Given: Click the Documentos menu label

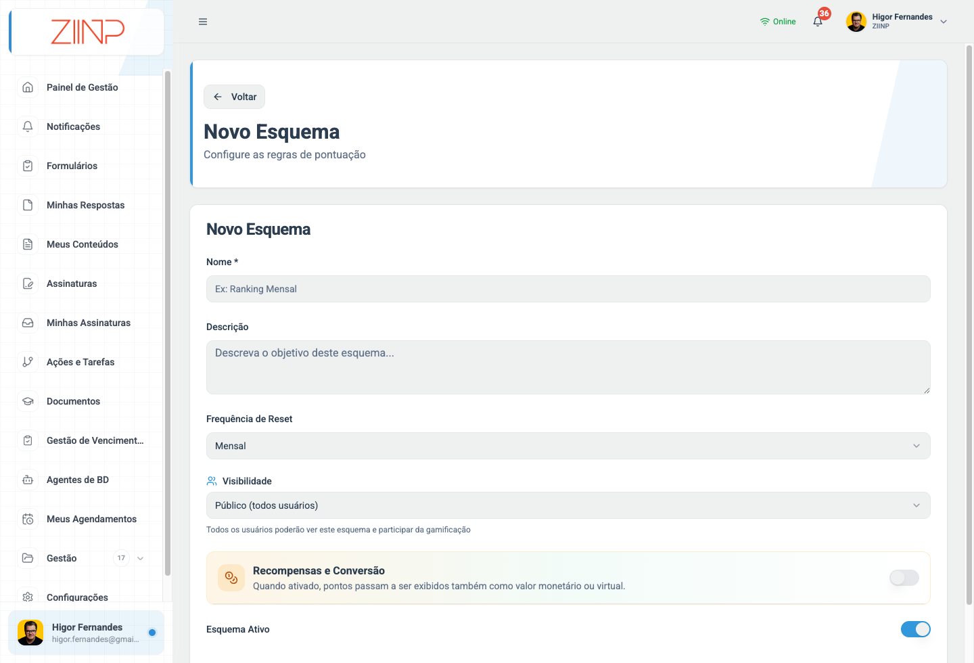Looking at the screenshot, I should pyautogui.click(x=73, y=401).
